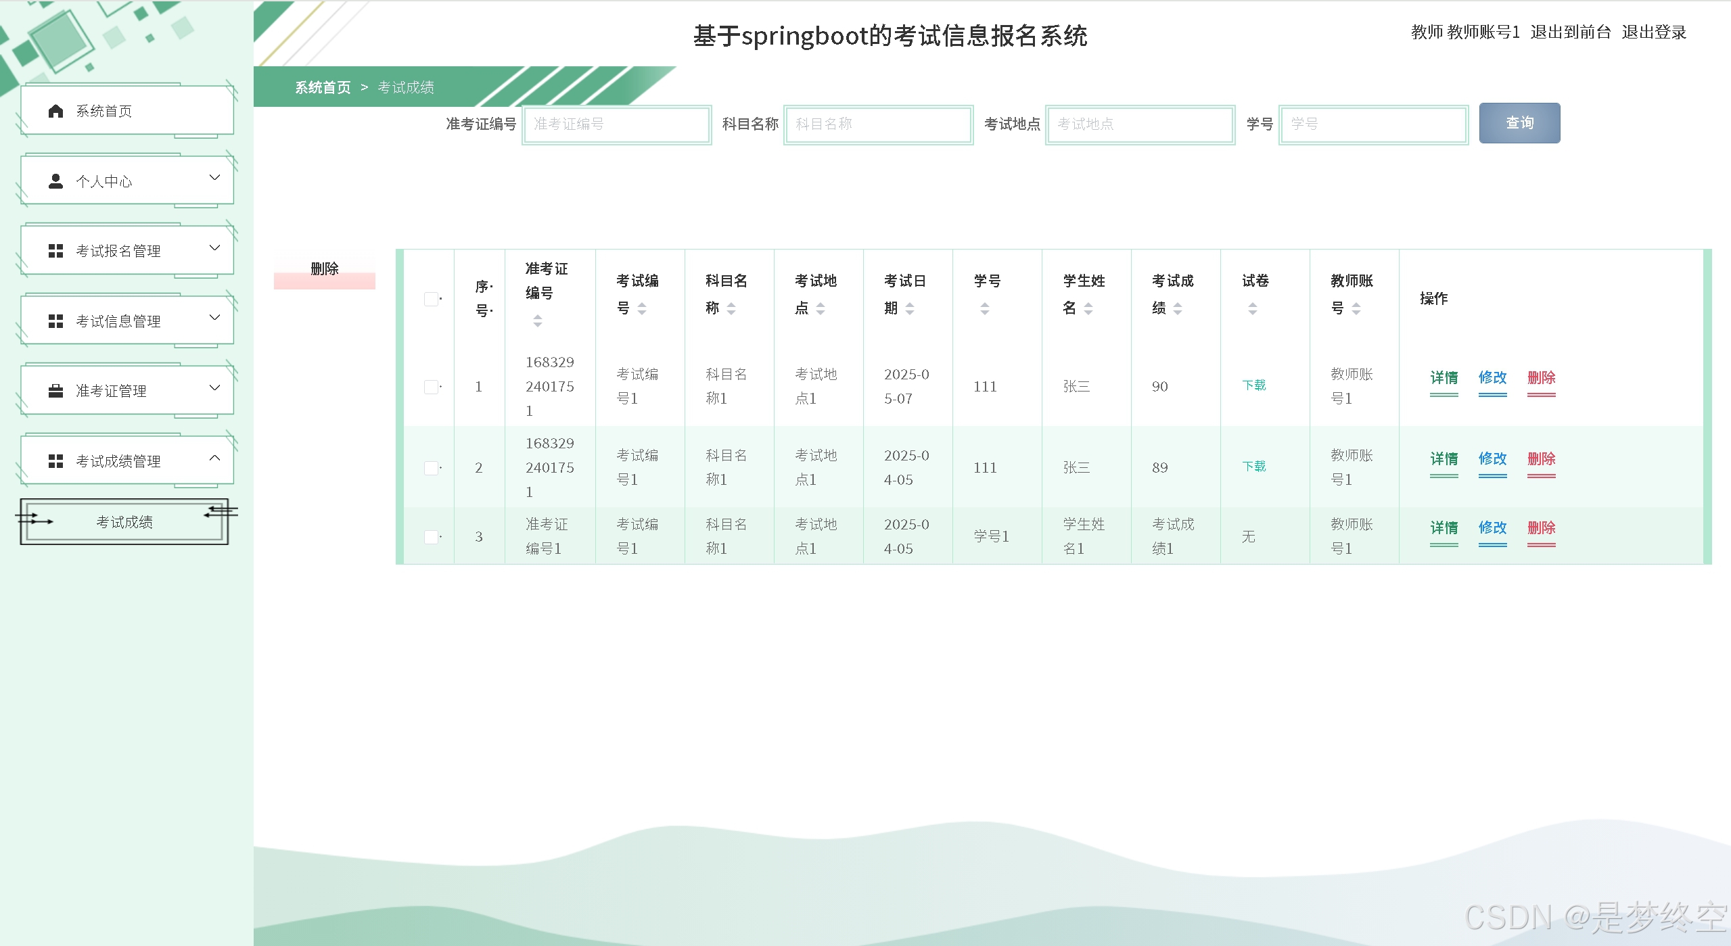
Task: Click the person icon for 个人中心
Action: (55, 181)
